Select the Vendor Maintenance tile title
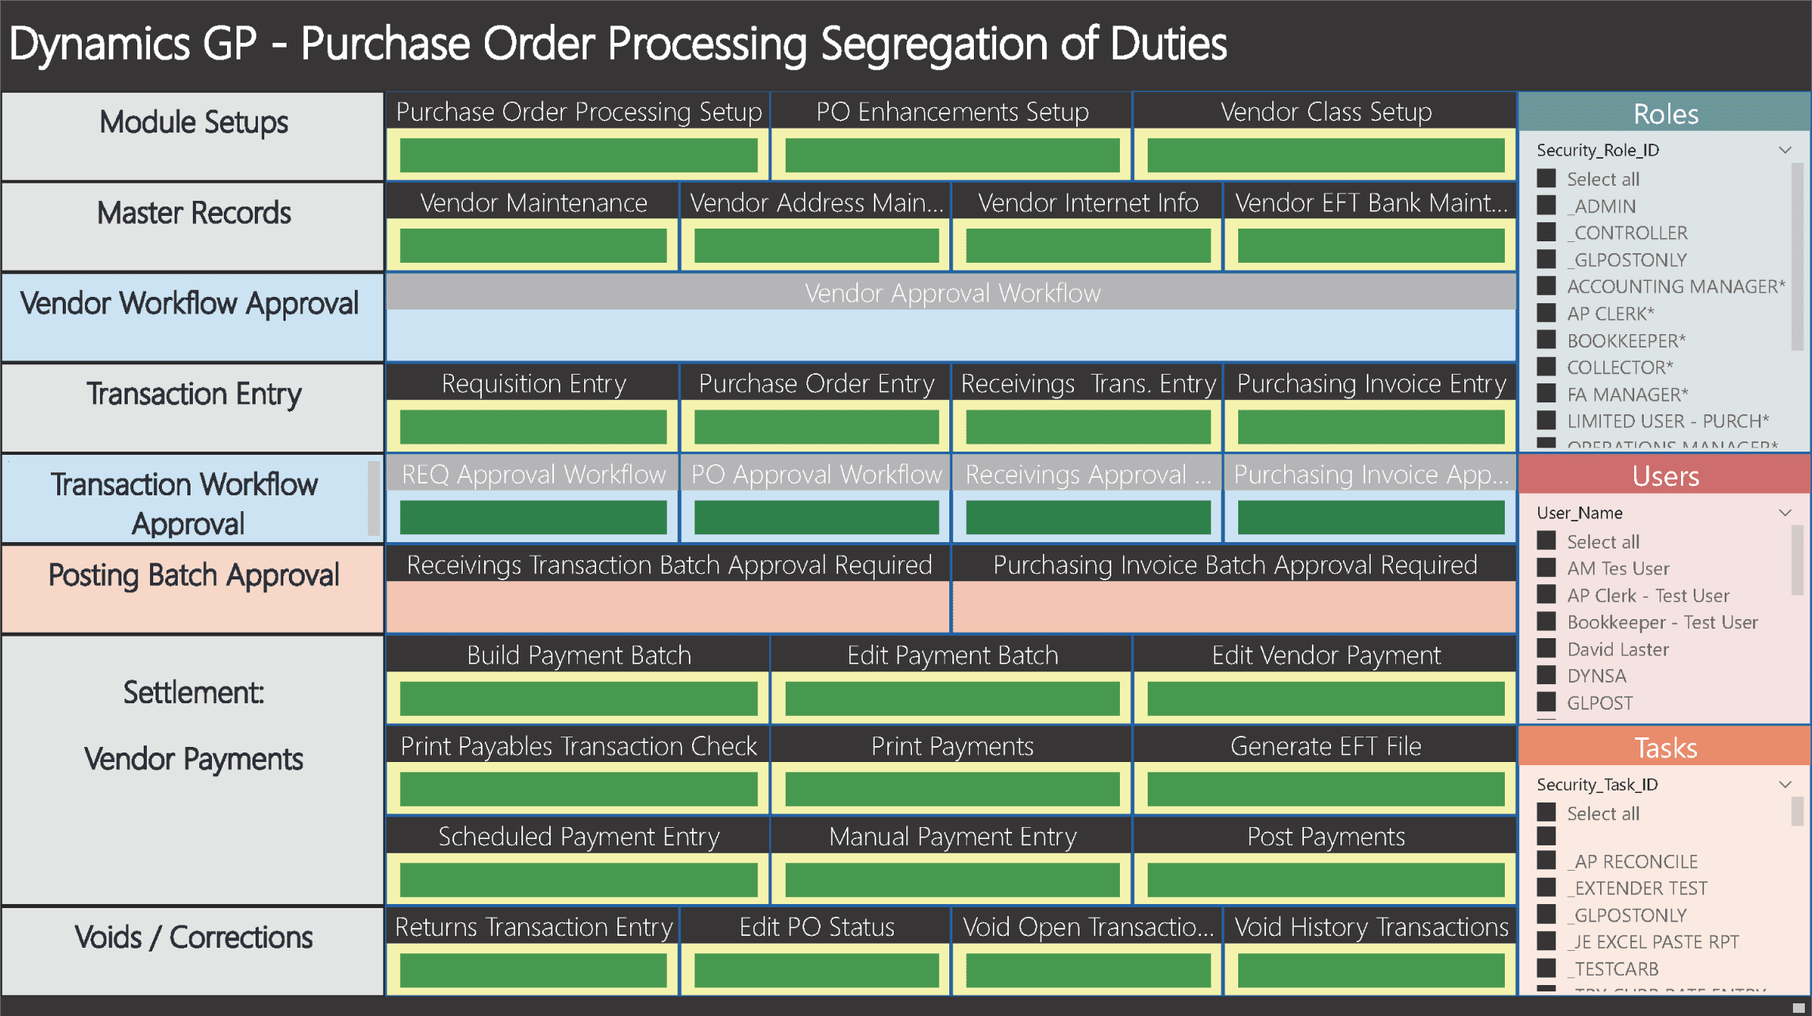Image resolution: width=1812 pixels, height=1016 pixels. pos(533,203)
